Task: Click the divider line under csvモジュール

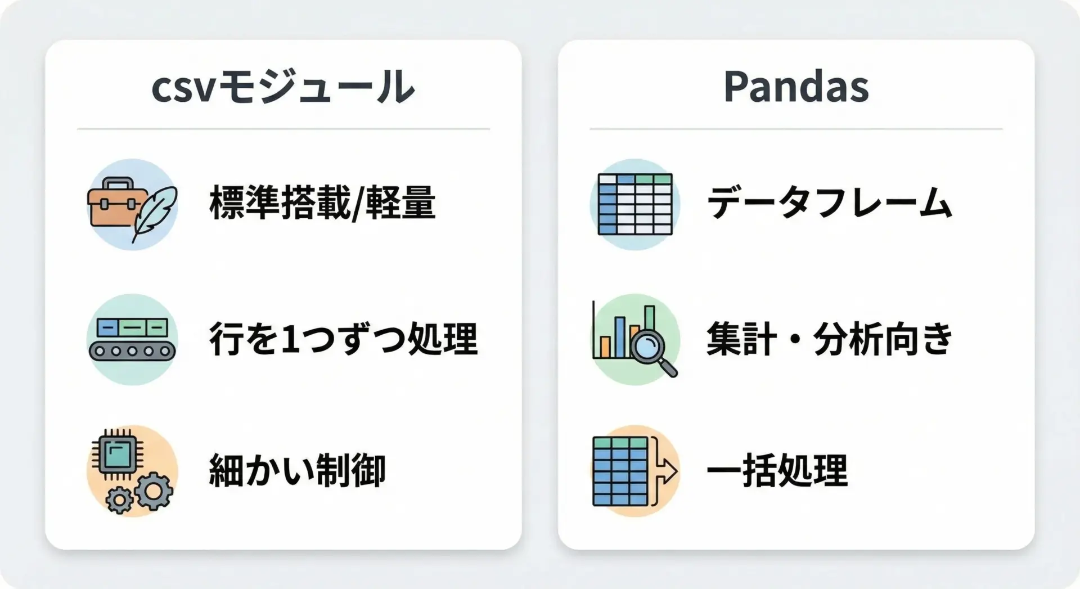Action: [x=283, y=129]
